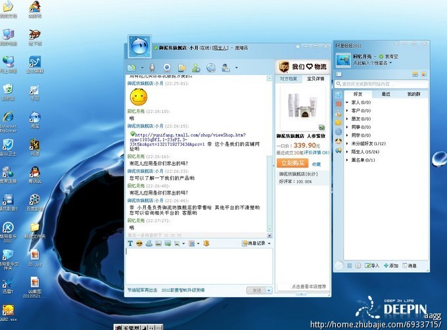Click the 消息 messages button in AliWangwang
Screen dimensions: 447x330
(410, 266)
